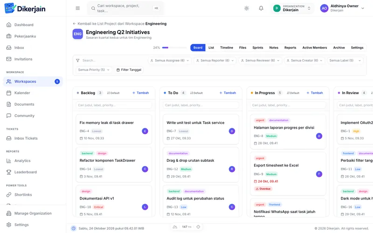The image size is (373, 233).
Task: Open the Sprints tab
Action: click(x=258, y=48)
